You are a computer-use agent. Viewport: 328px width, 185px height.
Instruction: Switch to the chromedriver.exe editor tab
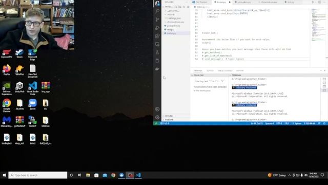tap(269, 2)
